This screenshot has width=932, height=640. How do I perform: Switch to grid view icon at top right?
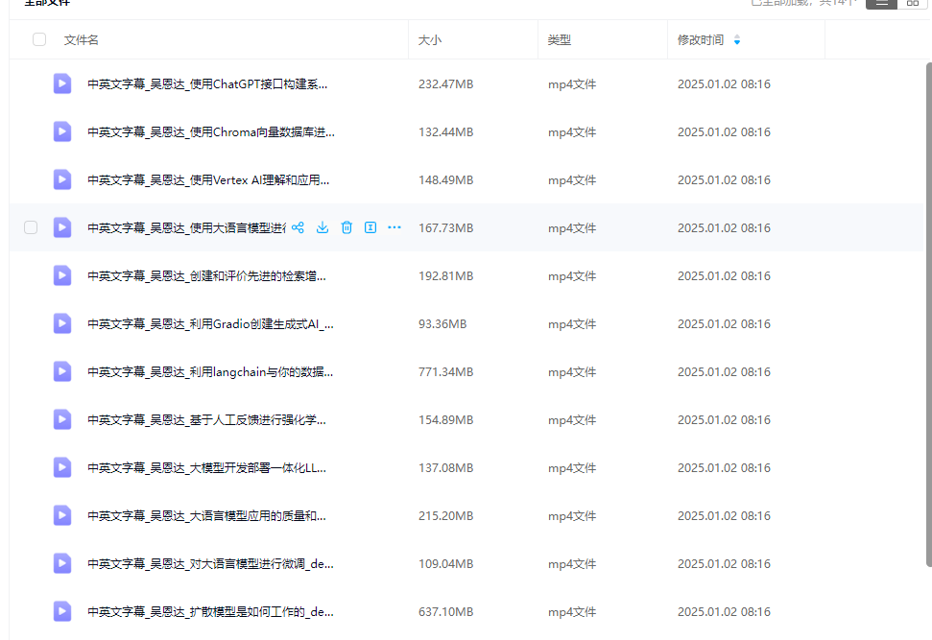tap(913, 3)
